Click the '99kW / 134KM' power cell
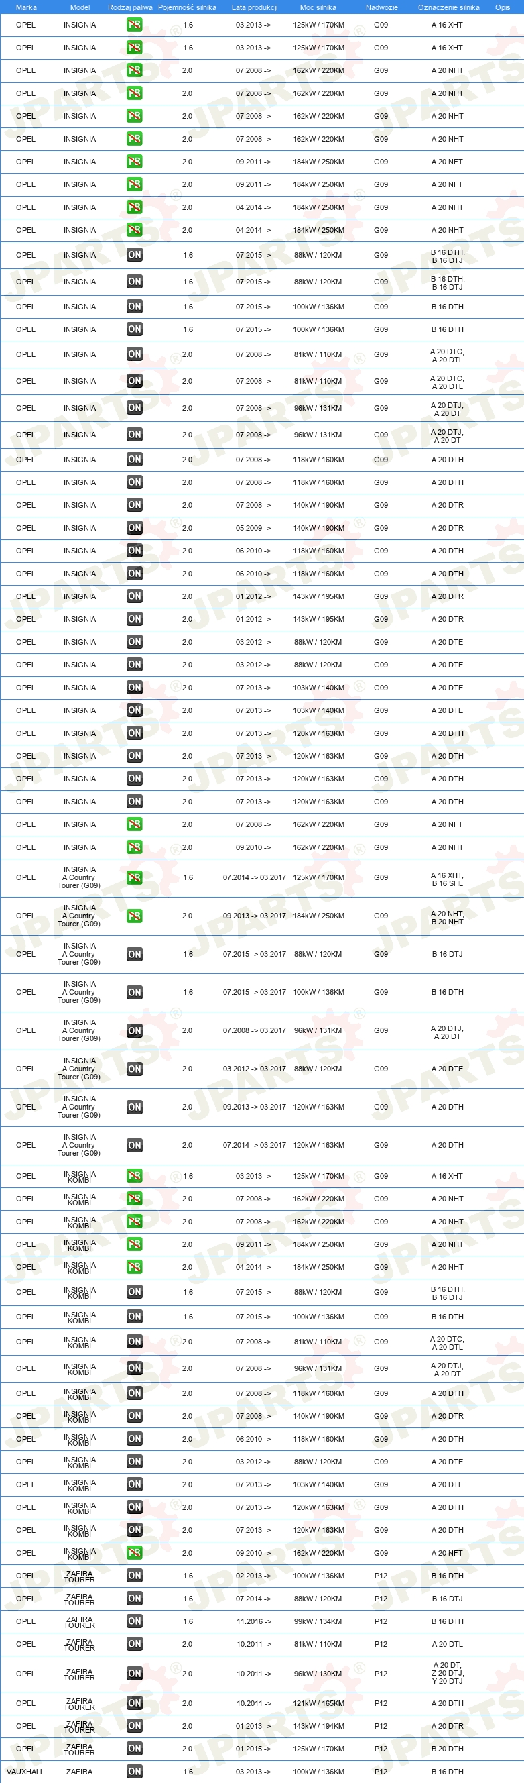The image size is (524, 1783). (318, 1622)
